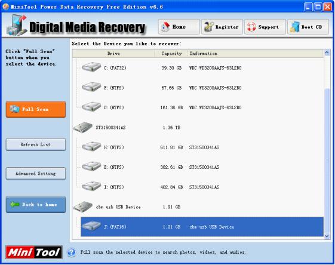Select the C: (FAT32) drive icon
This screenshot has height=265, width=335.
point(91,67)
